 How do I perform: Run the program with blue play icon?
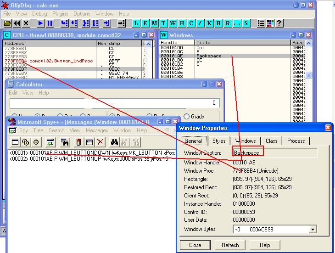point(40,23)
